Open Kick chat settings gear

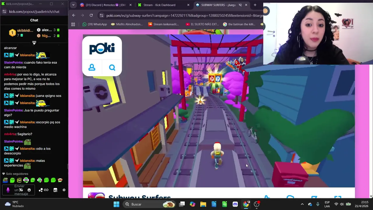click(x=64, y=190)
